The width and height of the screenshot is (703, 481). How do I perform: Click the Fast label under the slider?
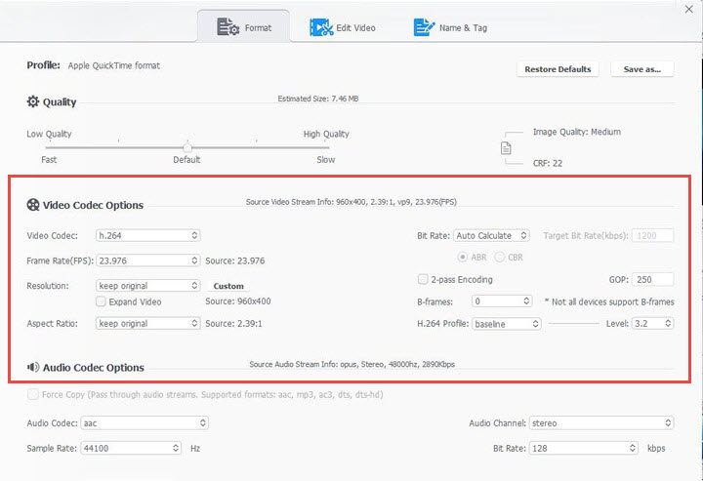pyautogui.click(x=49, y=159)
